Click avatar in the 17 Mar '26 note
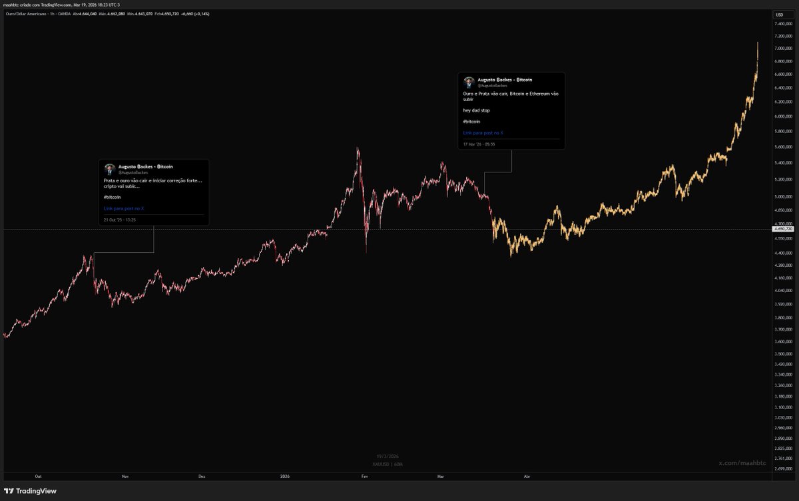This screenshot has width=799, height=501. 469,82
